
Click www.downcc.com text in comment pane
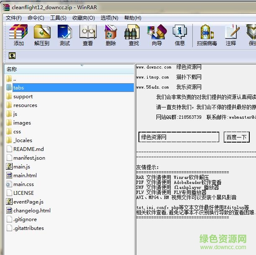[154, 67]
